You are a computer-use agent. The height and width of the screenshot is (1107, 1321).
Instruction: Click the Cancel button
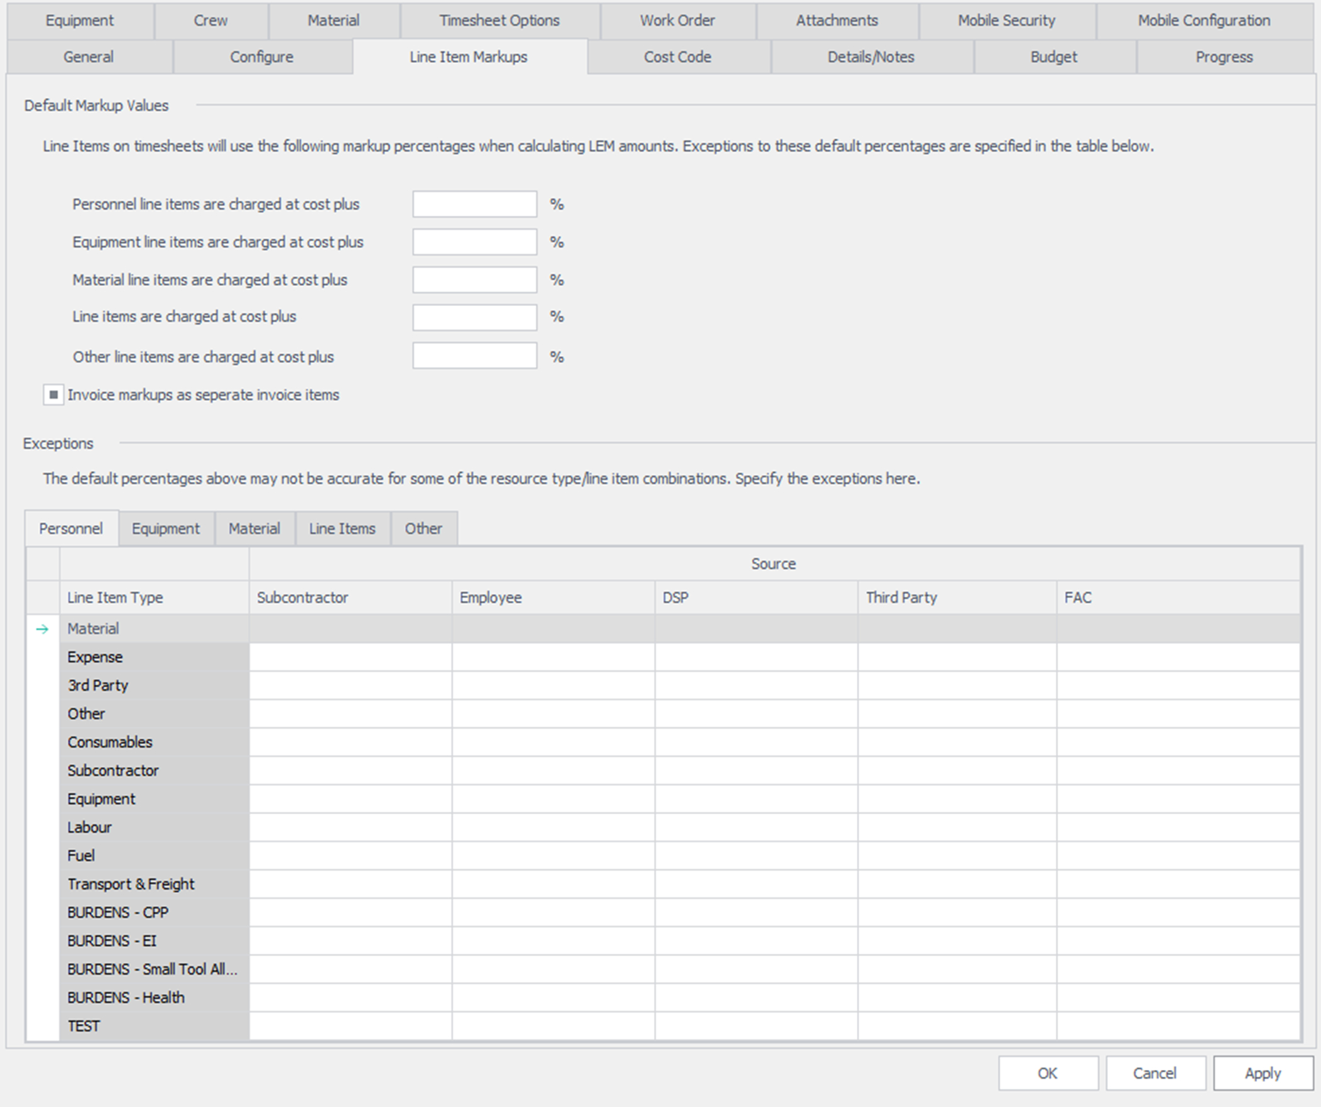click(x=1155, y=1073)
